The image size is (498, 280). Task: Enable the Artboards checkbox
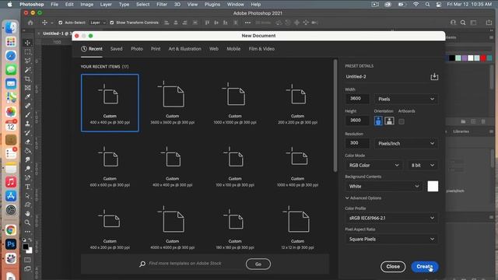tap(402, 121)
